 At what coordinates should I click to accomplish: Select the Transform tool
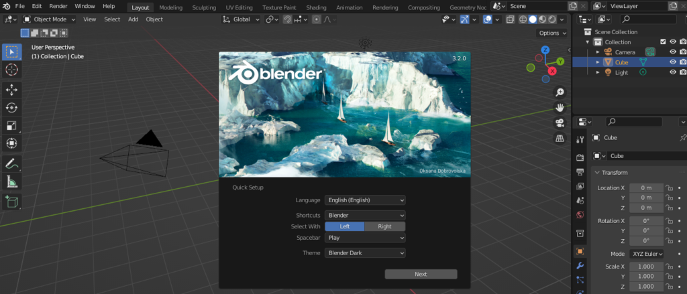pos(12,143)
